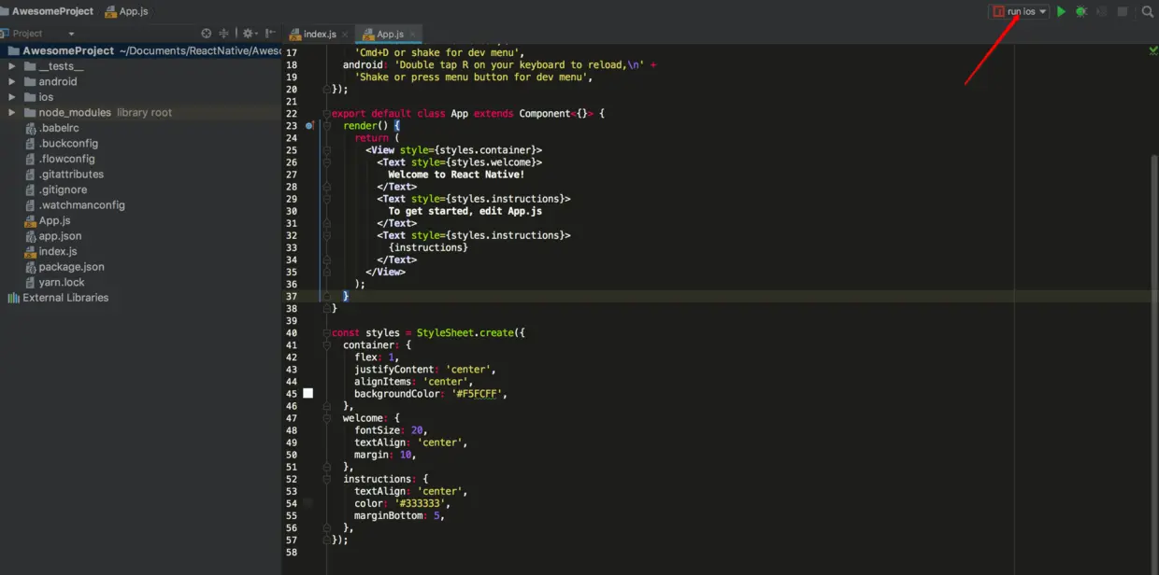Expand the __tests__ folder

pos(12,66)
